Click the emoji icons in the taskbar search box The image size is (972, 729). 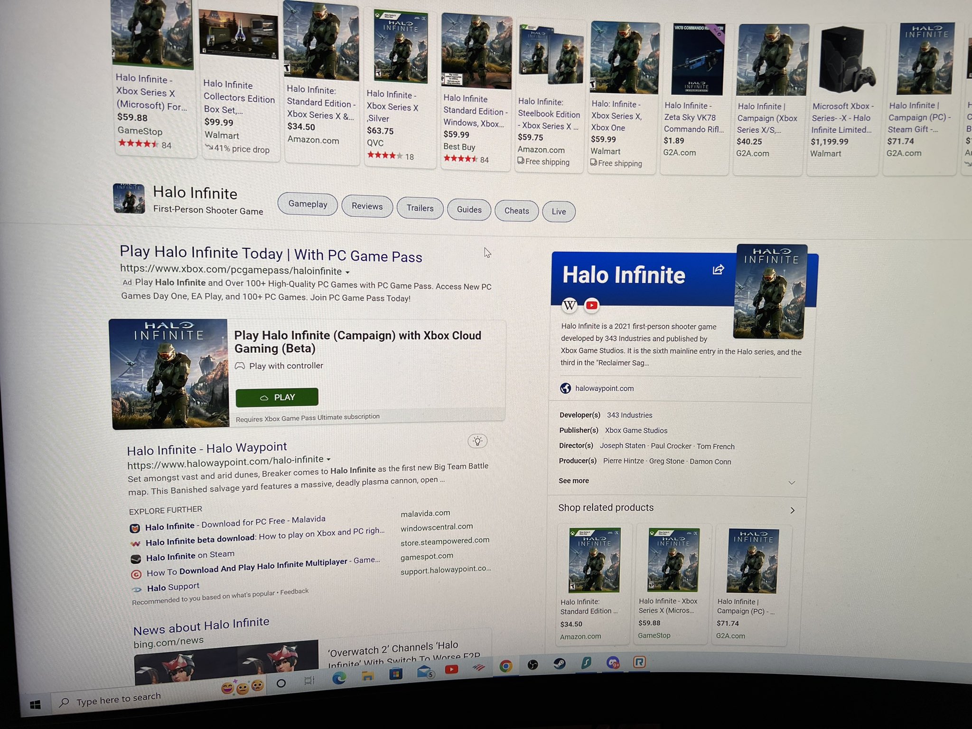click(x=243, y=687)
